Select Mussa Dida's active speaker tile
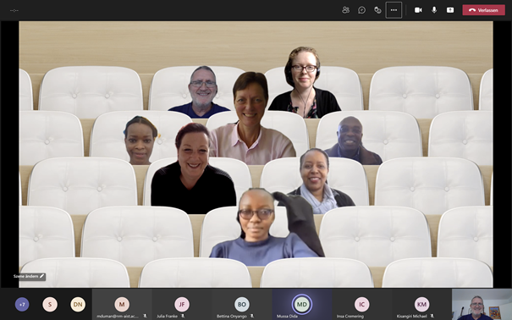Viewport: 512px width, 320px height. click(x=302, y=304)
